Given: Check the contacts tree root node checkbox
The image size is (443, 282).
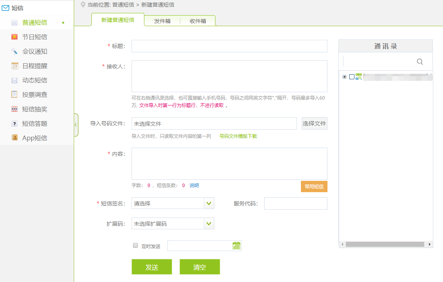Looking at the screenshot, I should tap(352, 77).
